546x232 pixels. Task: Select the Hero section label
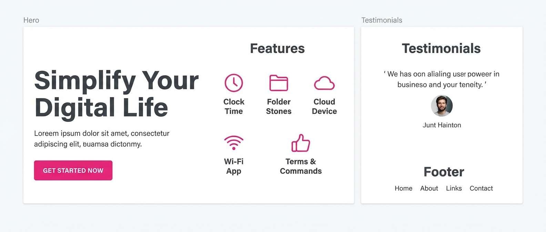(x=31, y=20)
